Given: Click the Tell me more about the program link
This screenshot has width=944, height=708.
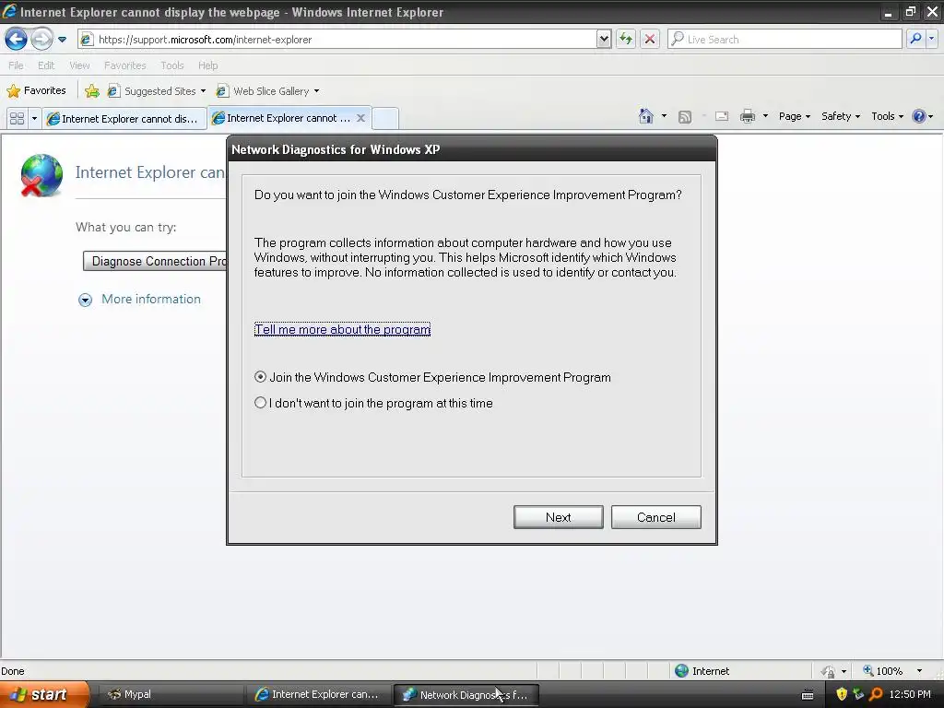Looking at the screenshot, I should (342, 329).
